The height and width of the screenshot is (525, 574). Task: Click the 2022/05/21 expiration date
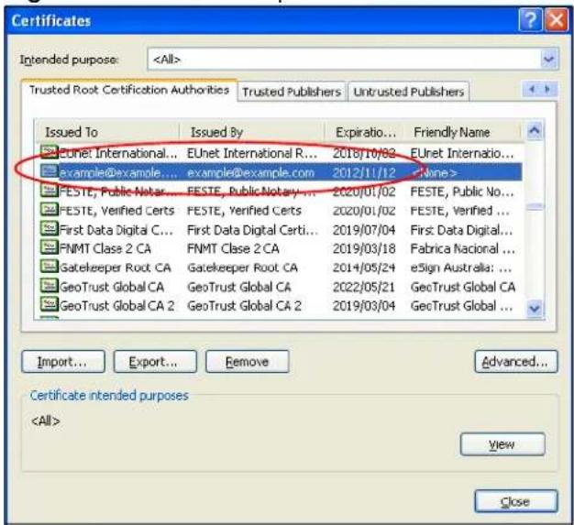[x=364, y=287]
